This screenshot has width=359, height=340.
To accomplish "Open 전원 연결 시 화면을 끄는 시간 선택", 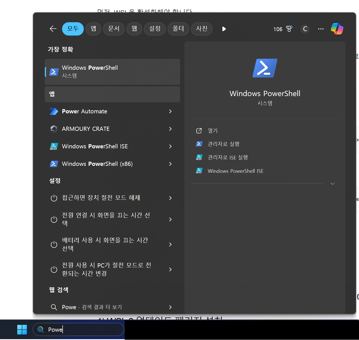I will tap(112, 219).
